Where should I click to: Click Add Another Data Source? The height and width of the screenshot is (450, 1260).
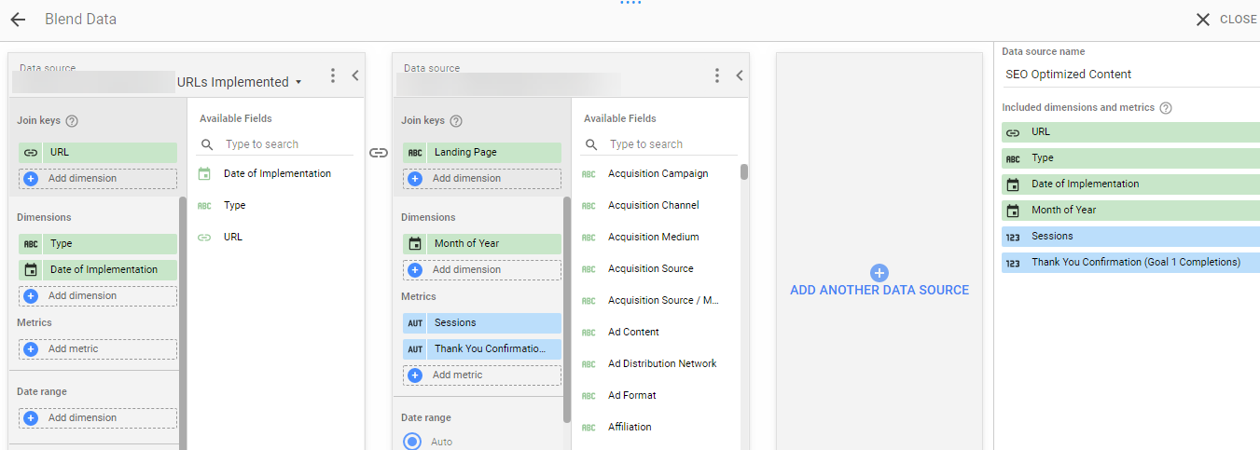(x=879, y=281)
